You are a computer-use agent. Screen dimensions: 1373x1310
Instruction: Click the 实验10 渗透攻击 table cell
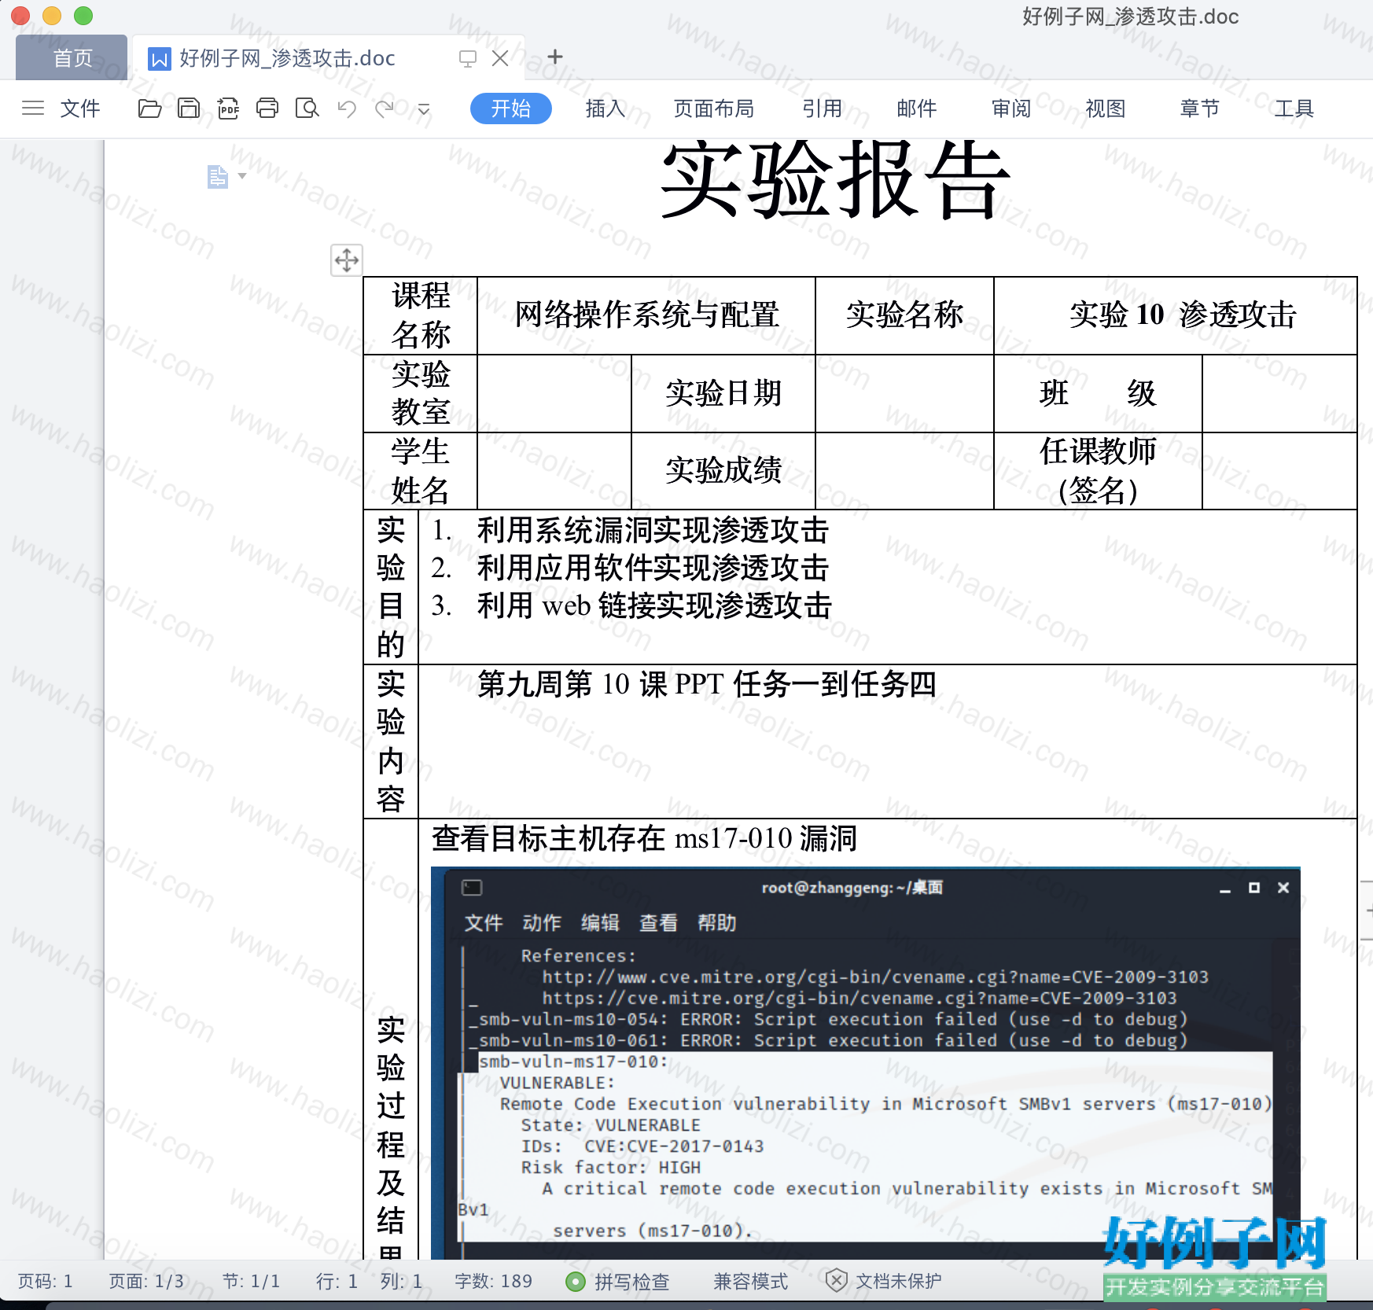[1176, 315]
